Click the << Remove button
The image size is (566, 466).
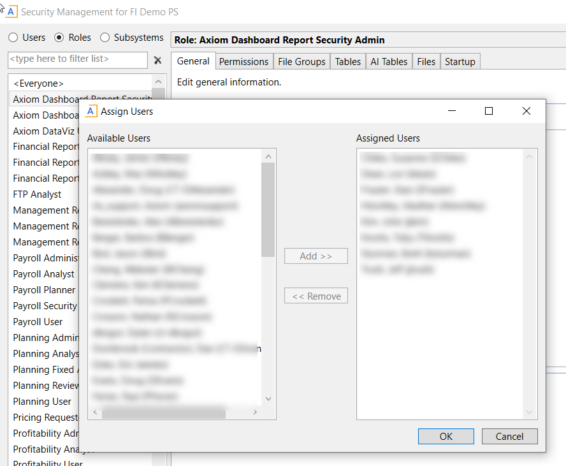point(316,296)
